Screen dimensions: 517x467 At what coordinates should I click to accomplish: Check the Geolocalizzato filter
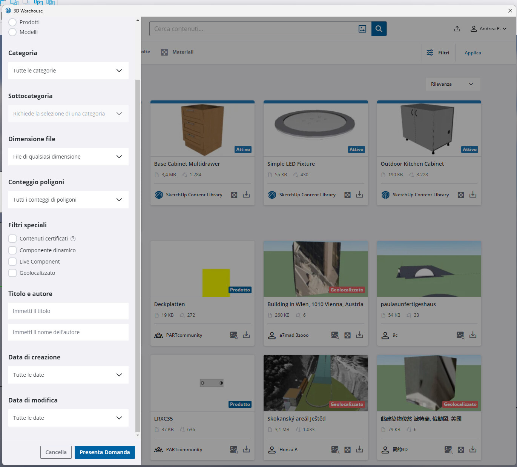point(12,273)
